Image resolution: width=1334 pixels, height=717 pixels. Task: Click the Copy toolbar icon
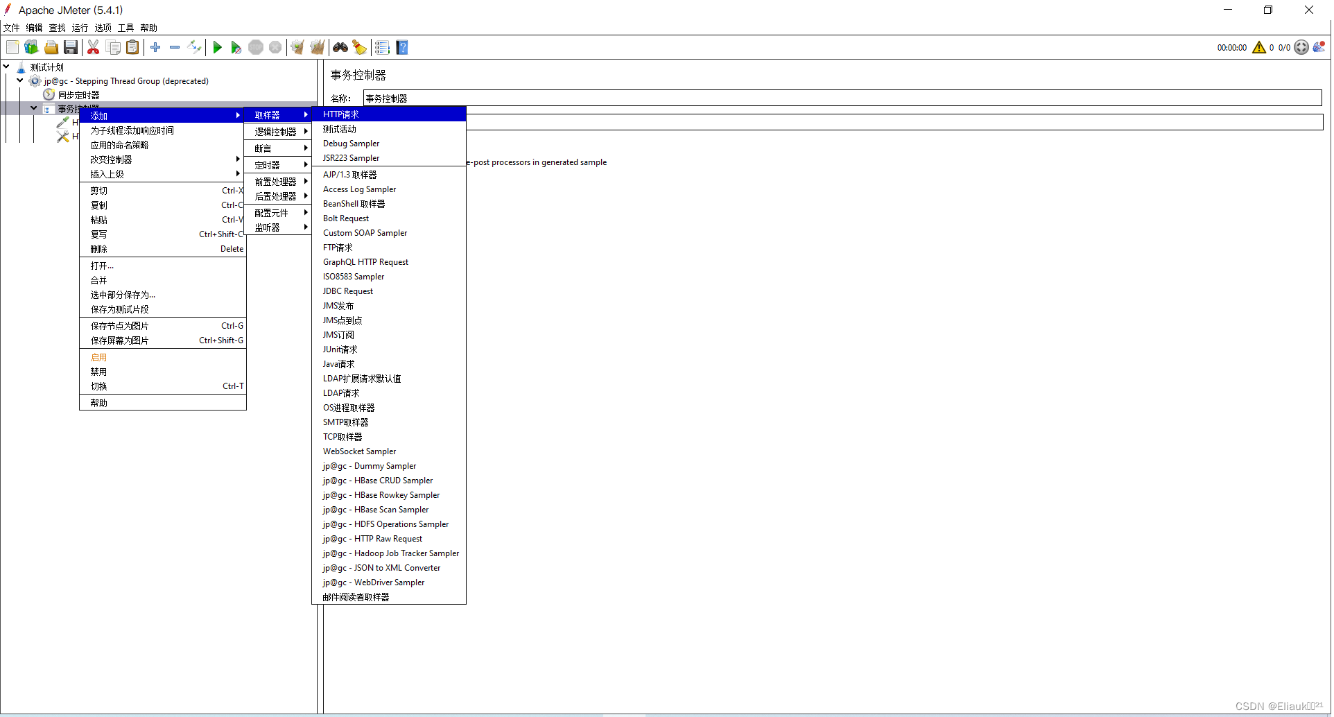pyautogui.click(x=114, y=47)
